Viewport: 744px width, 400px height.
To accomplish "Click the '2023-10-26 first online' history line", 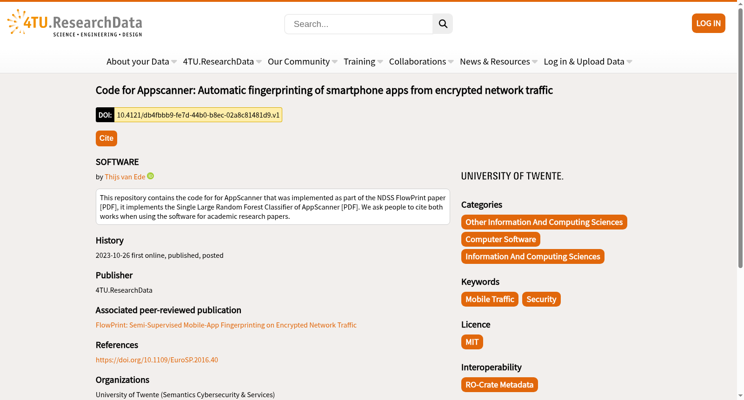I will 159,256.
